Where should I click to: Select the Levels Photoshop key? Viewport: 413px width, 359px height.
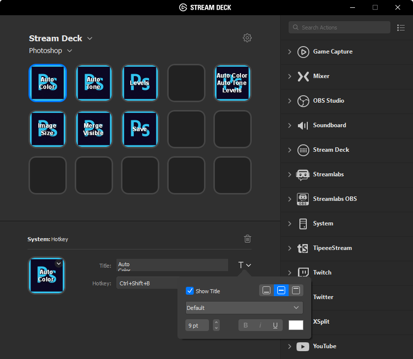[140, 83]
